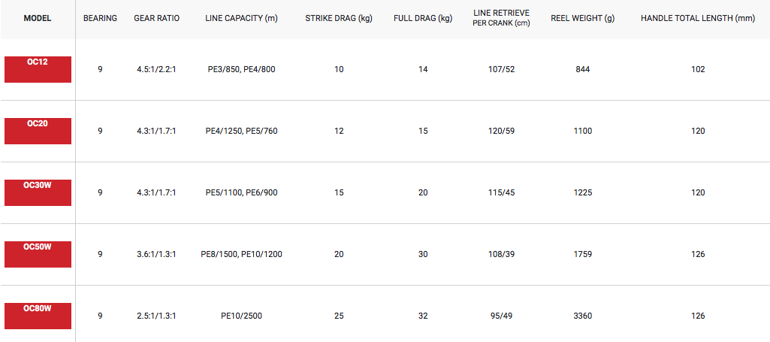
Task: Click the 1759 reel weight value
Action: [583, 254]
